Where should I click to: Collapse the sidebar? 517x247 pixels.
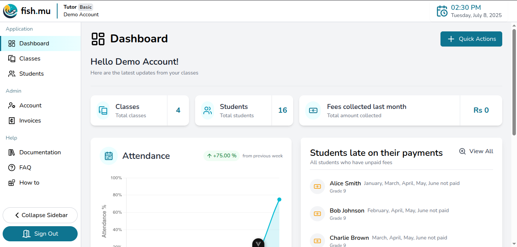click(40, 215)
